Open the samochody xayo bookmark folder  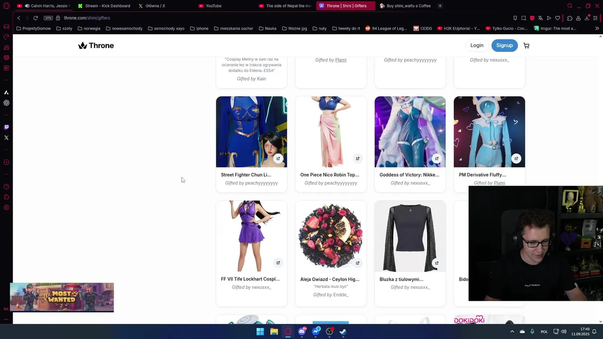[x=166, y=28]
